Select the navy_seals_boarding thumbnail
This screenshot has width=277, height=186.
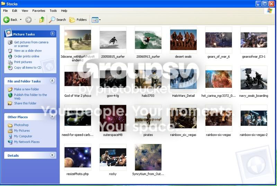pos(254,79)
